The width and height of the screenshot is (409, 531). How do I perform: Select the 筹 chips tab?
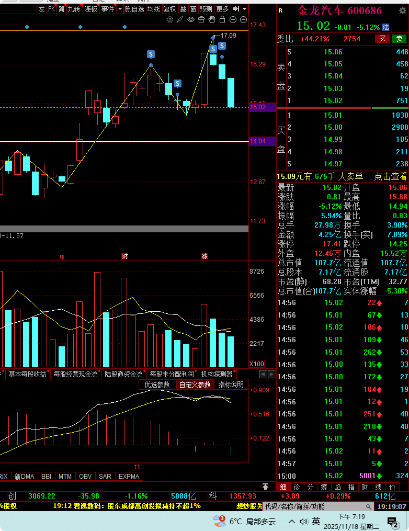(324, 487)
